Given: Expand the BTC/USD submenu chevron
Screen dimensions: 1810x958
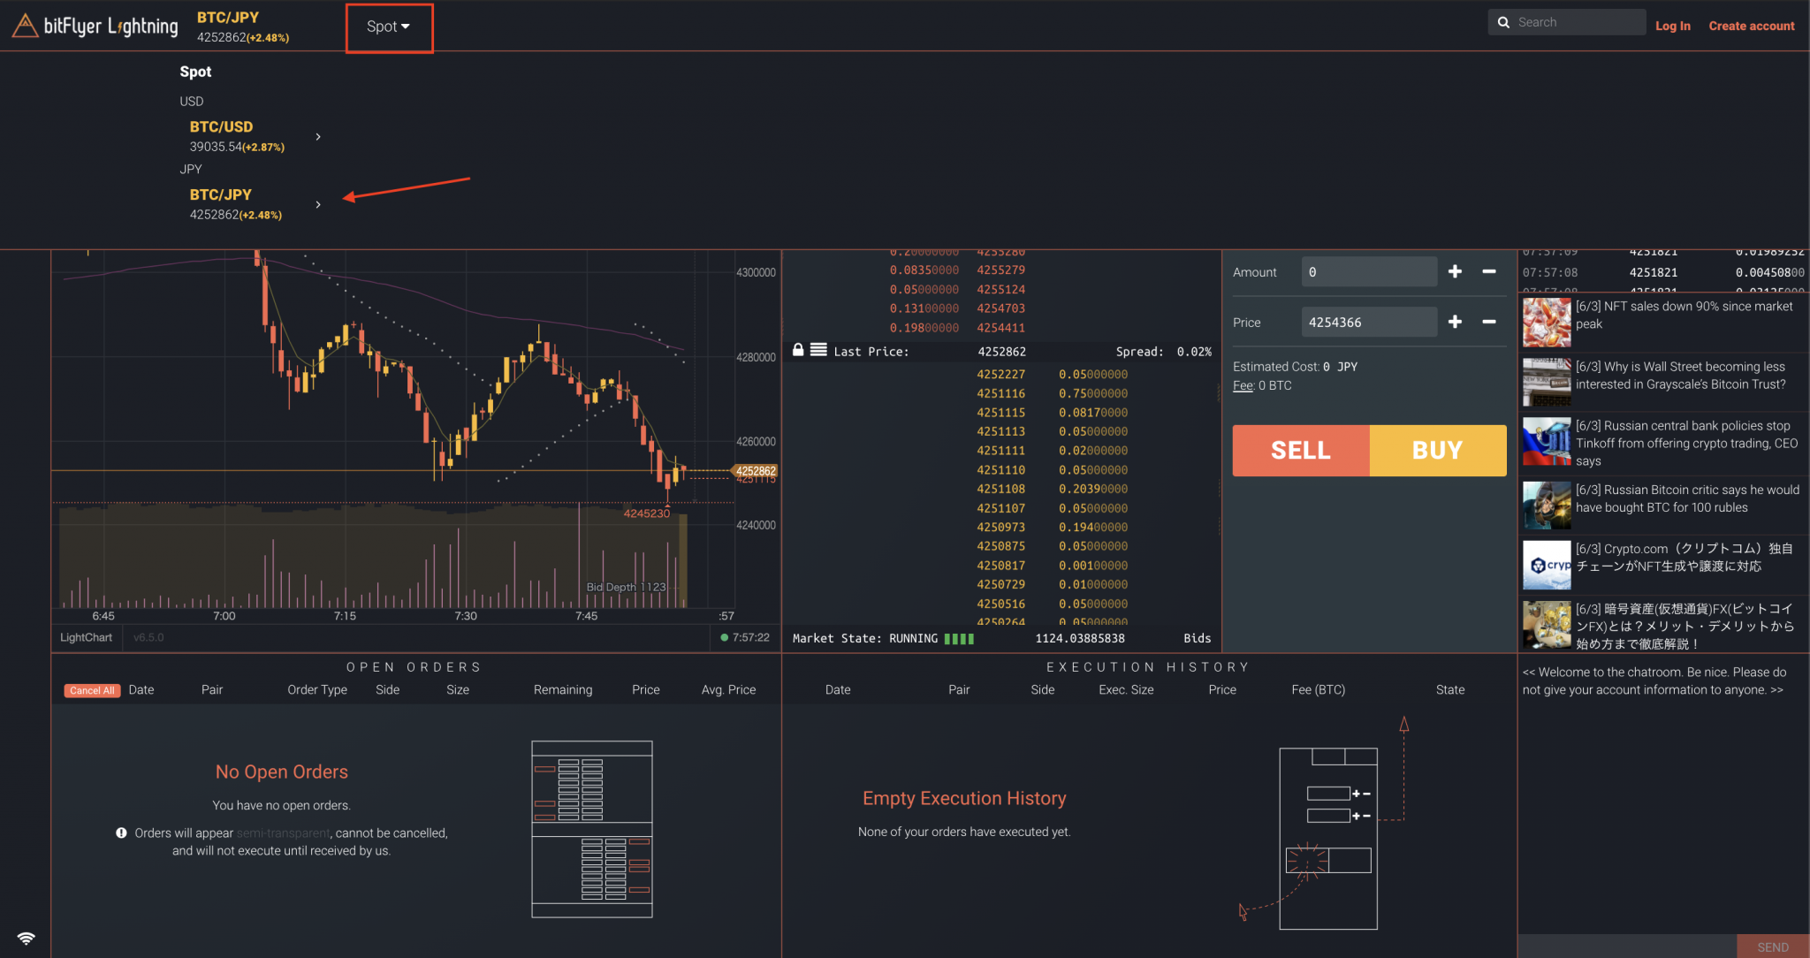Looking at the screenshot, I should click(x=318, y=136).
